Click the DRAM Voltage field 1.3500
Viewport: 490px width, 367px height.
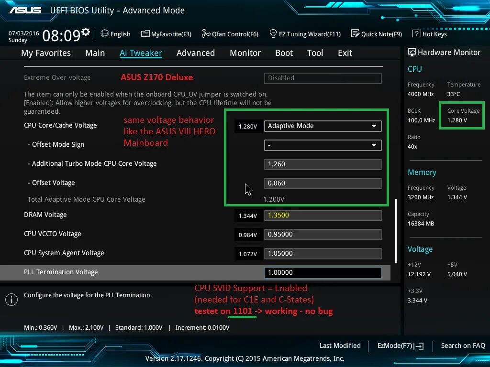[x=323, y=216]
